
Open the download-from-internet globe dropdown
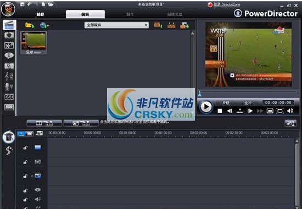point(44,25)
